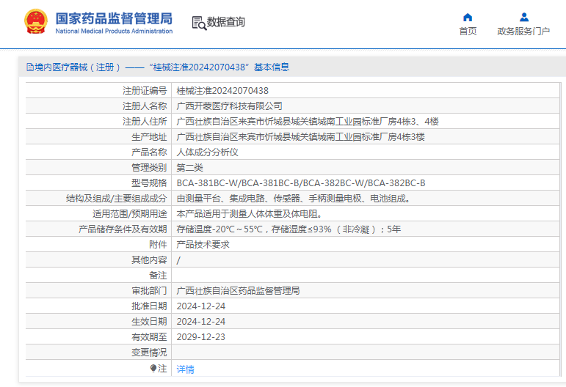This screenshot has width=566, height=387.
Task: Click the 管理类别 label
Action: pos(149,168)
